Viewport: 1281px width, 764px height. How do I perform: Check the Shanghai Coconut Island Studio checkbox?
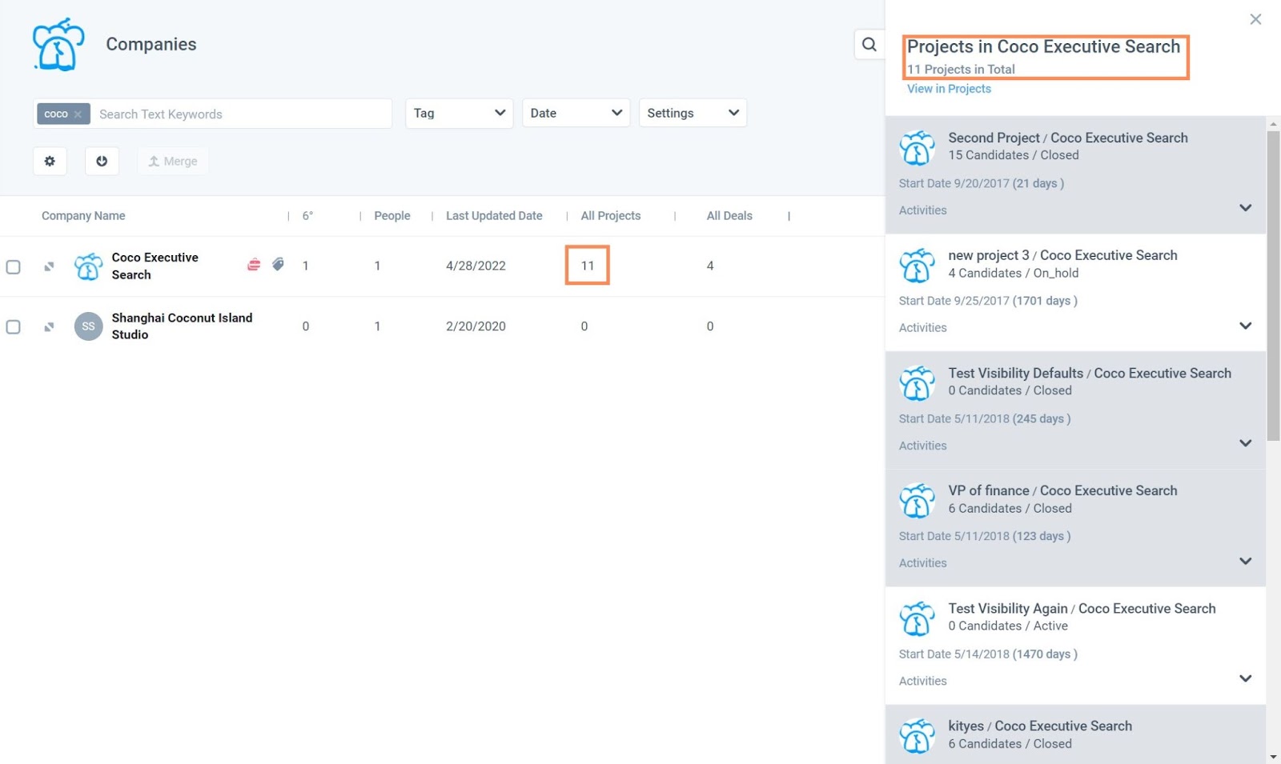(13, 326)
